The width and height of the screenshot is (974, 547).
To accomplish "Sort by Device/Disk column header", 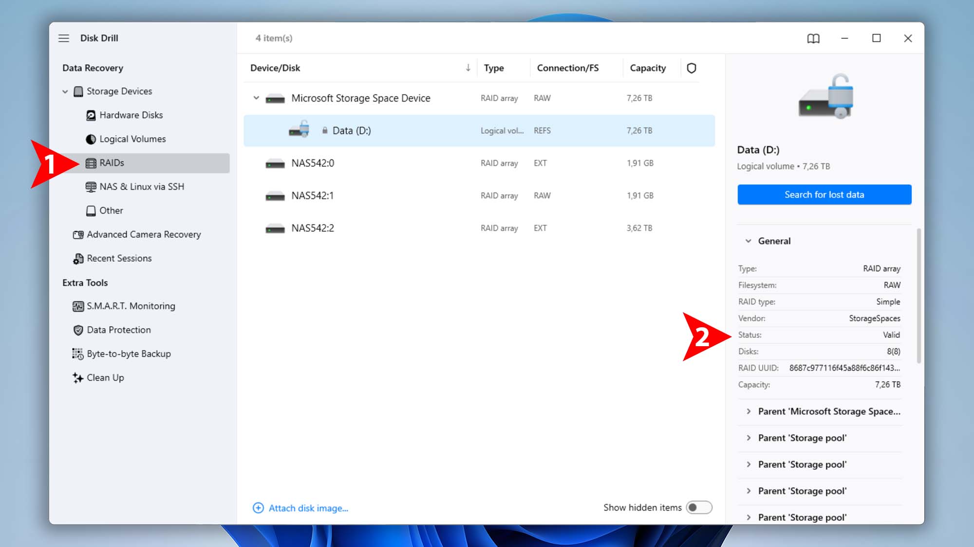I will [x=275, y=68].
